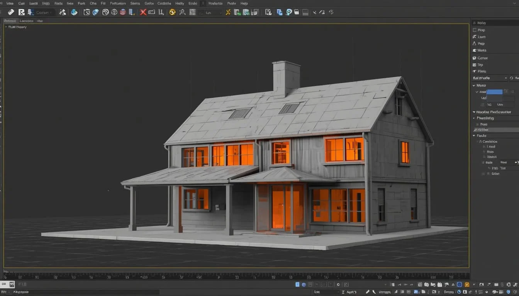Click the cyan speech bubble icon
Image resolution: width=519 pixels, height=296 pixels.
[x=289, y=12]
